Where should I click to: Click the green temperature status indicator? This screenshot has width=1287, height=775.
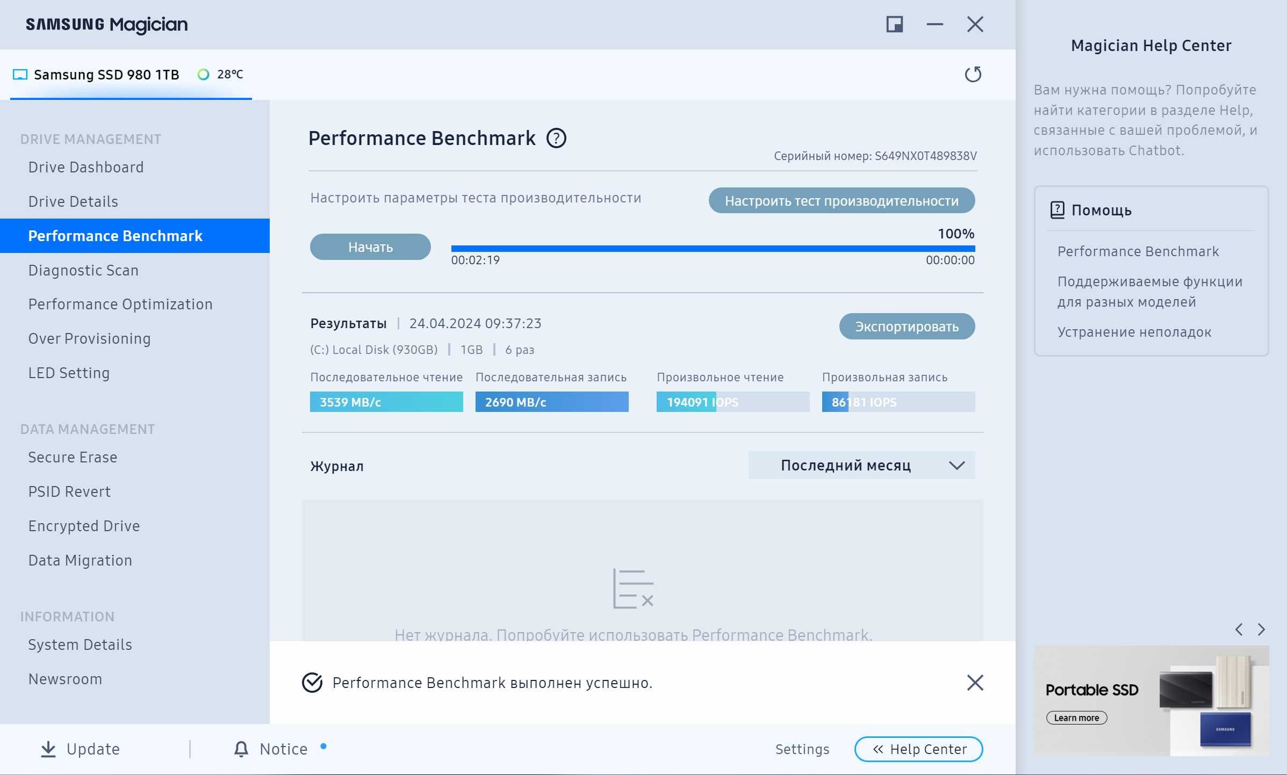[x=203, y=75]
